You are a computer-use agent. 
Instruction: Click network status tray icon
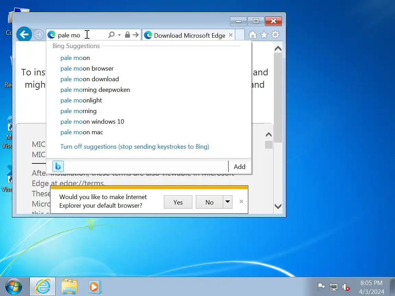click(x=333, y=287)
